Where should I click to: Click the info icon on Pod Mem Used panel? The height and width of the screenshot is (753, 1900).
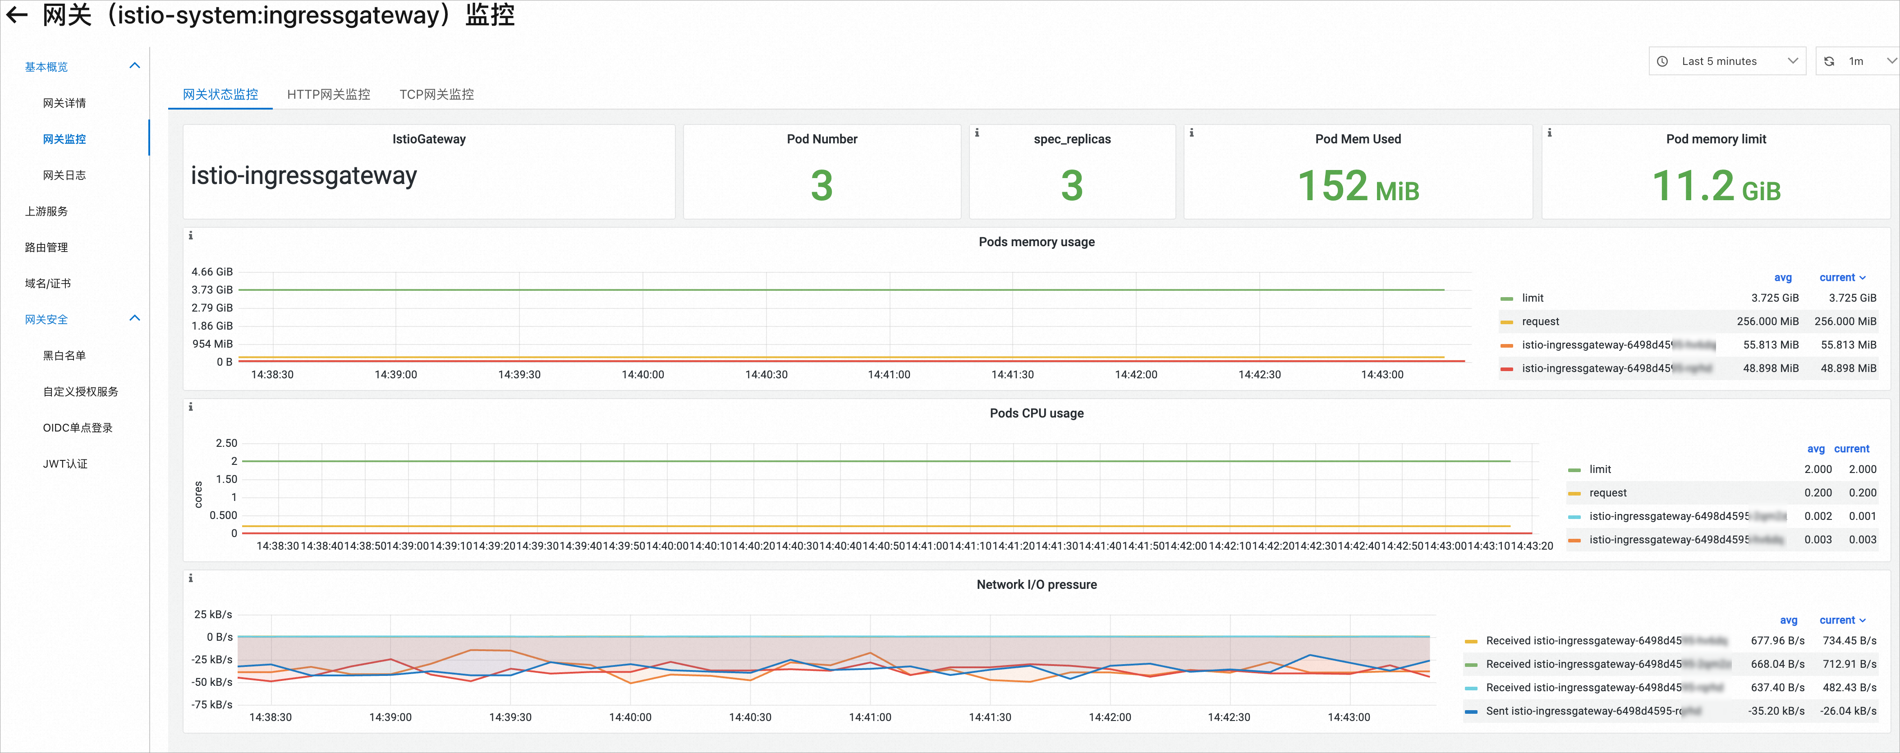(x=1191, y=133)
